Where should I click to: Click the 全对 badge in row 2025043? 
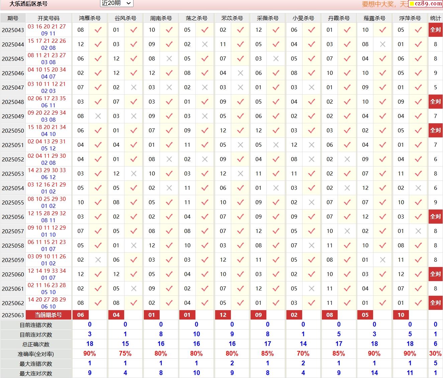coord(435,30)
